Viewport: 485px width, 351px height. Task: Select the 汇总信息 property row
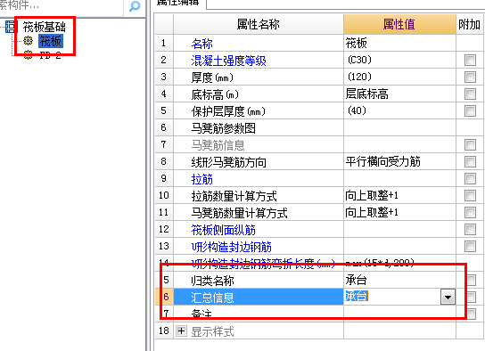point(259,298)
